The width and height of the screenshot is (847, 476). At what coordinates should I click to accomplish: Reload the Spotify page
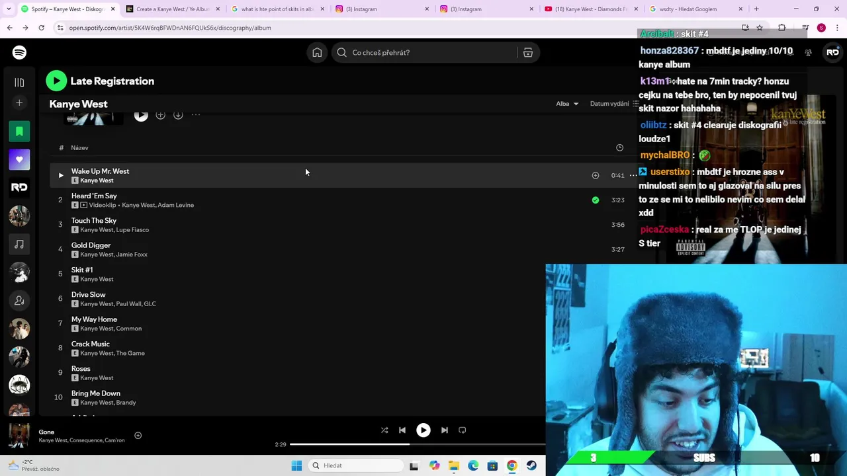(x=41, y=28)
